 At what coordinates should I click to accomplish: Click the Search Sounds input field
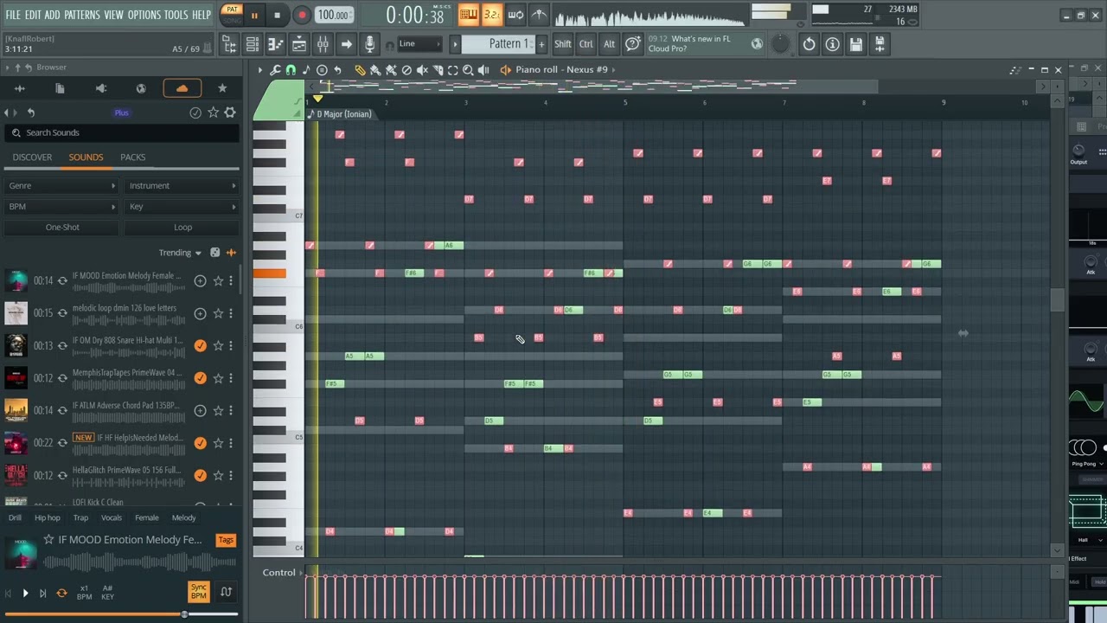point(121,132)
